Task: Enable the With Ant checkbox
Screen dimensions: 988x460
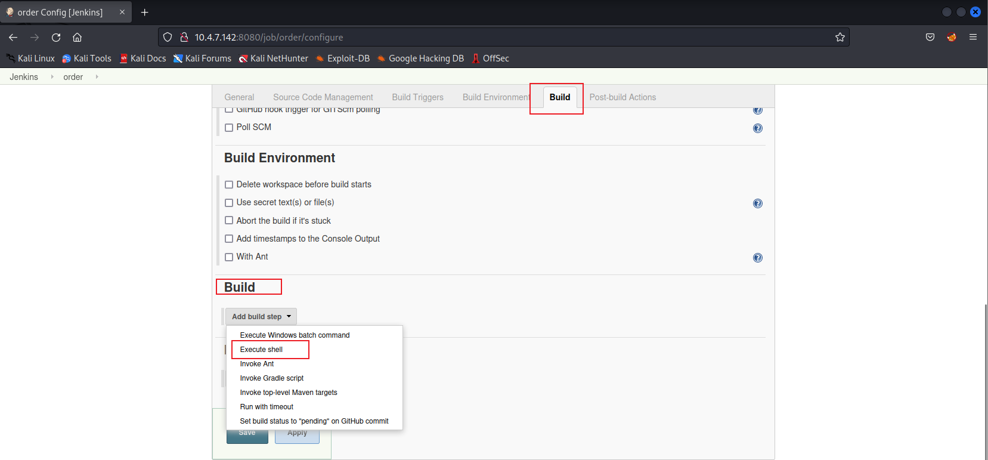Action: 229,257
